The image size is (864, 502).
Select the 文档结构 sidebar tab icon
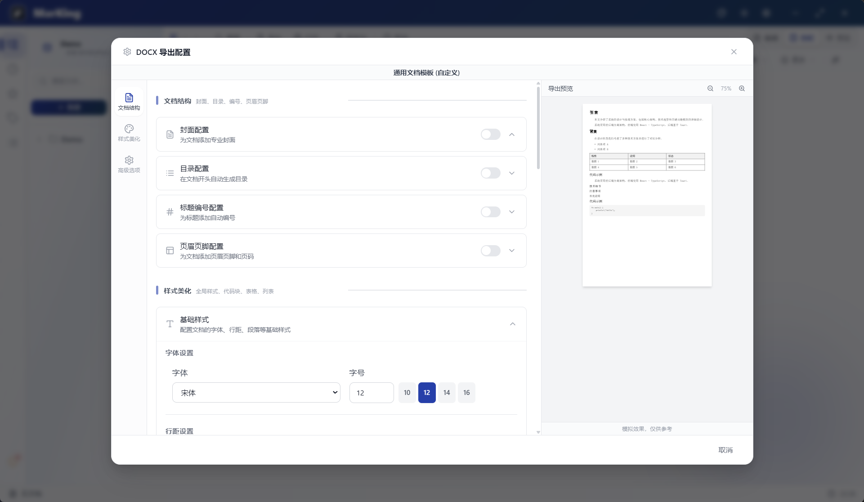coord(129,101)
